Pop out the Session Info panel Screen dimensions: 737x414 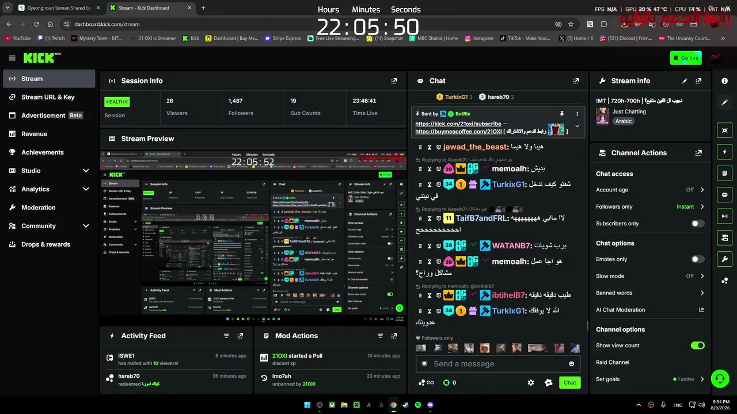click(394, 81)
